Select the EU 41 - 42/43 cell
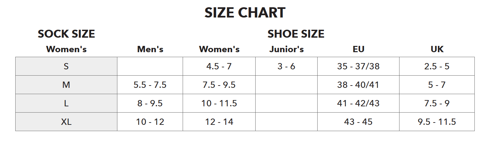The width and height of the screenshot is (489, 141). 358,103
